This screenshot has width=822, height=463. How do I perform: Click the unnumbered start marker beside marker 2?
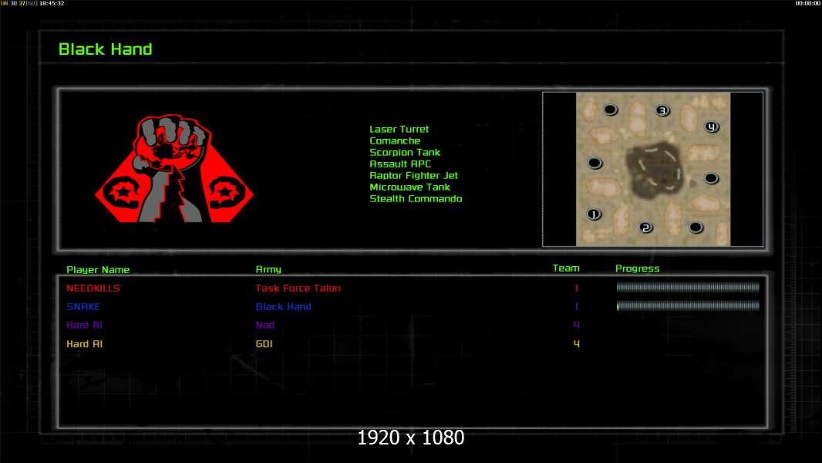pyautogui.click(x=696, y=228)
